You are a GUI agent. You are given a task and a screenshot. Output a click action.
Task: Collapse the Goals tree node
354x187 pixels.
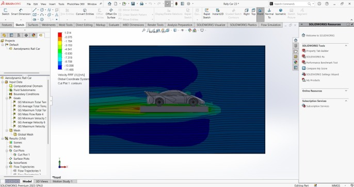tap(7, 98)
